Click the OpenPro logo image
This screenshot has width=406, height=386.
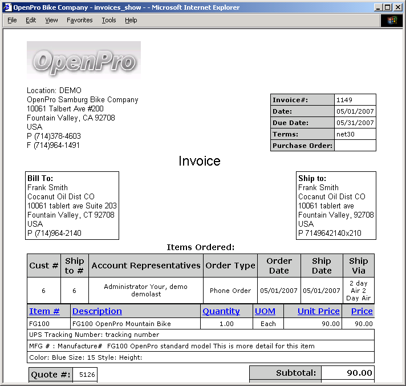(x=84, y=59)
